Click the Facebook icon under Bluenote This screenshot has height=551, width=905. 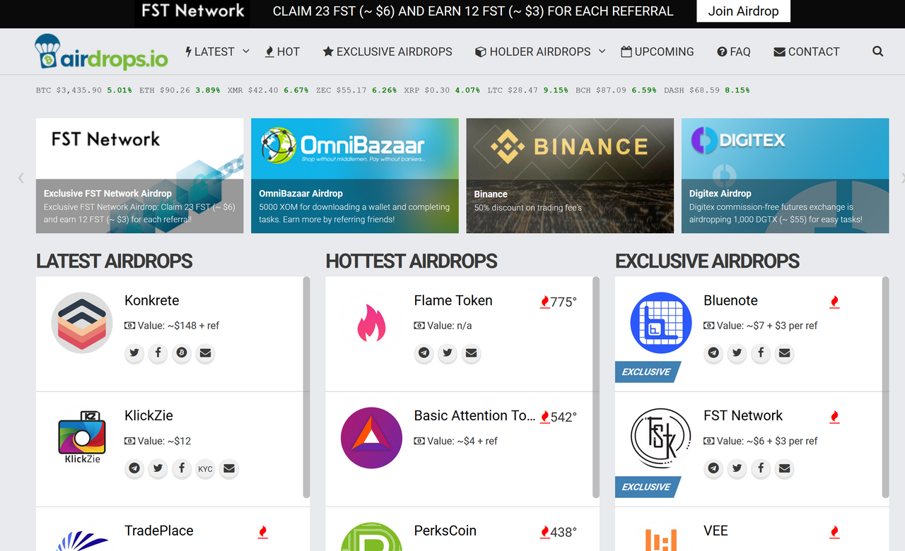(761, 352)
